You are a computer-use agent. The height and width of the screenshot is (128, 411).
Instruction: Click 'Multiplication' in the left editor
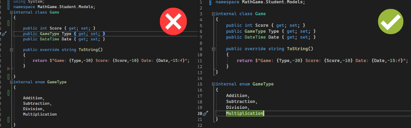pyautogui.click(x=40, y=114)
